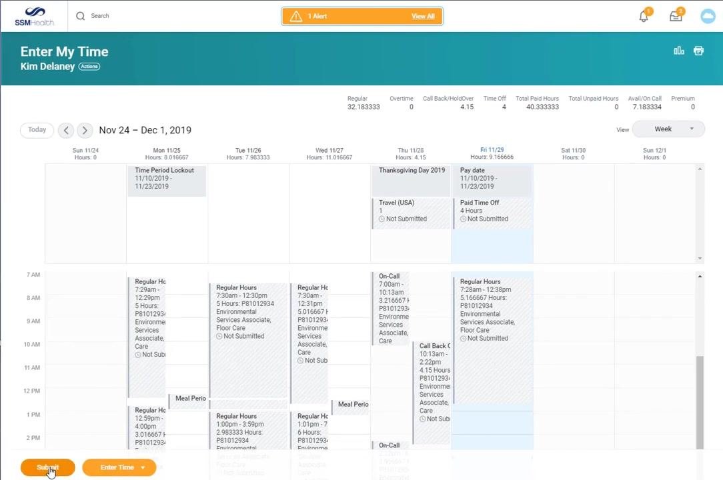Select Sun 12/1 column header
This screenshot has width=723, height=480.
coord(654,154)
